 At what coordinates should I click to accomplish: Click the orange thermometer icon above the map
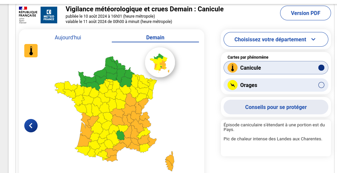point(31,51)
